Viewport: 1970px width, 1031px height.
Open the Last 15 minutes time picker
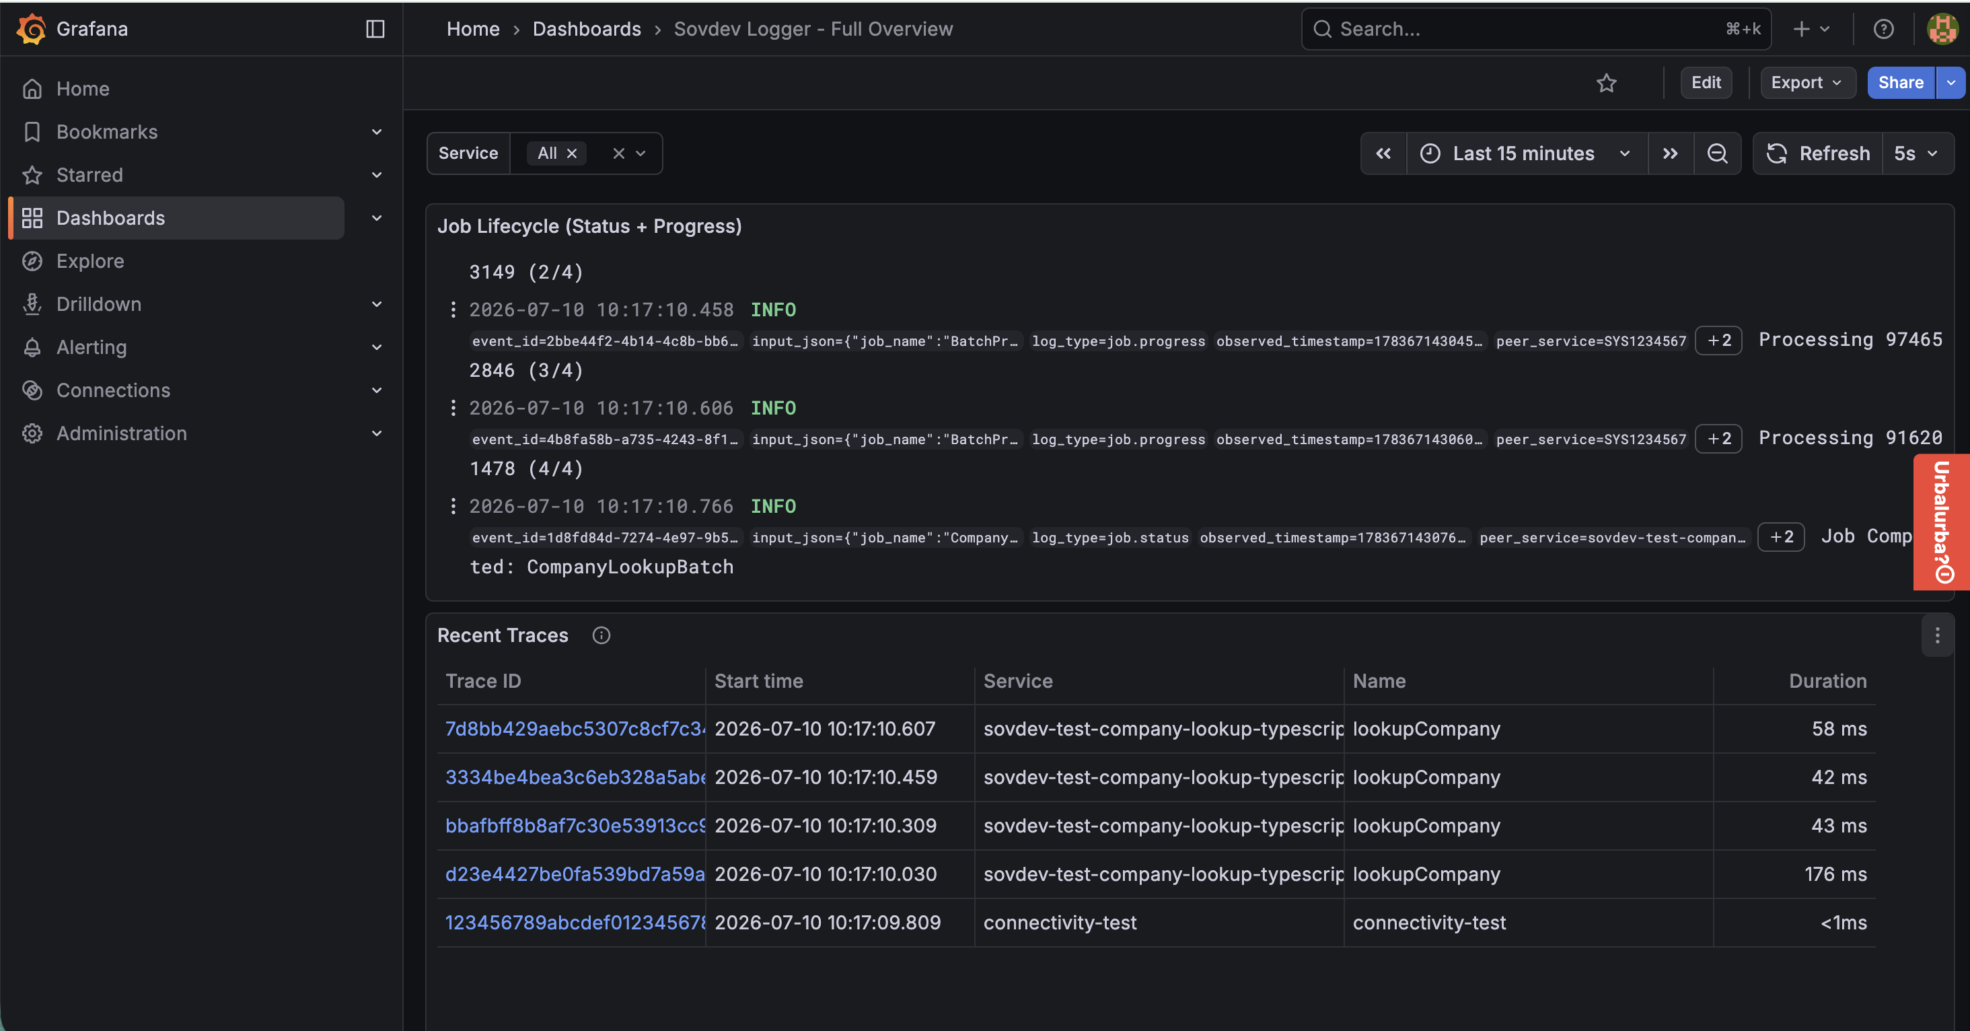click(x=1527, y=153)
